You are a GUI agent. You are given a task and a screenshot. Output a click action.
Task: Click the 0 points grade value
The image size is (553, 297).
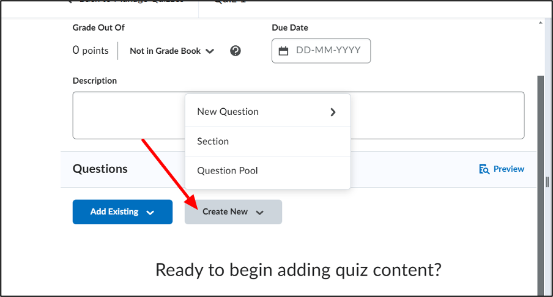91,50
